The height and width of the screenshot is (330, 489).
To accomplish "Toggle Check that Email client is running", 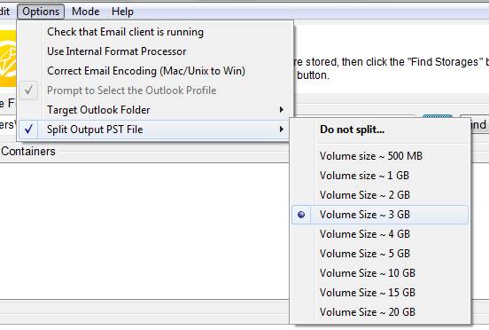I will coord(155,32).
